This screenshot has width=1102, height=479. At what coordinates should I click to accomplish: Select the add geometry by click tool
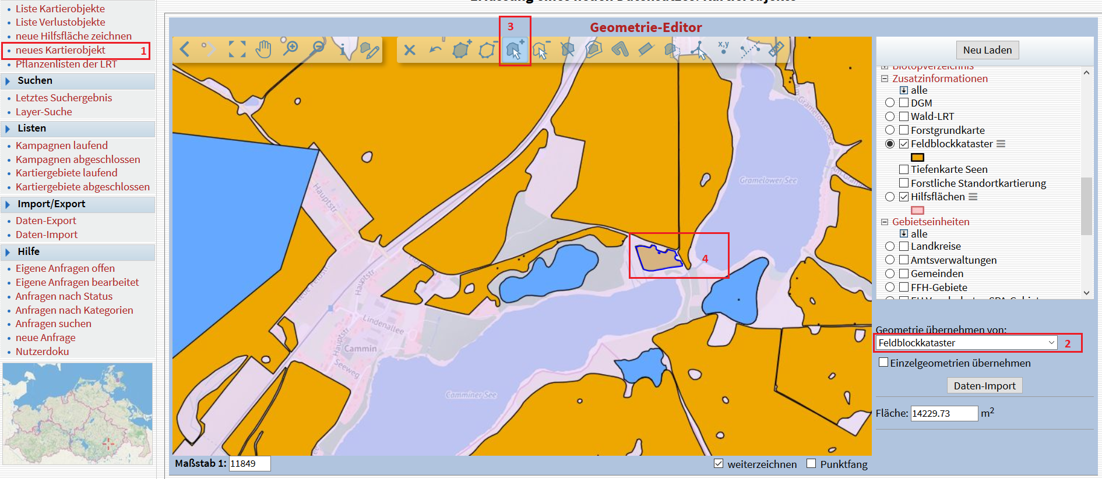[x=514, y=50]
